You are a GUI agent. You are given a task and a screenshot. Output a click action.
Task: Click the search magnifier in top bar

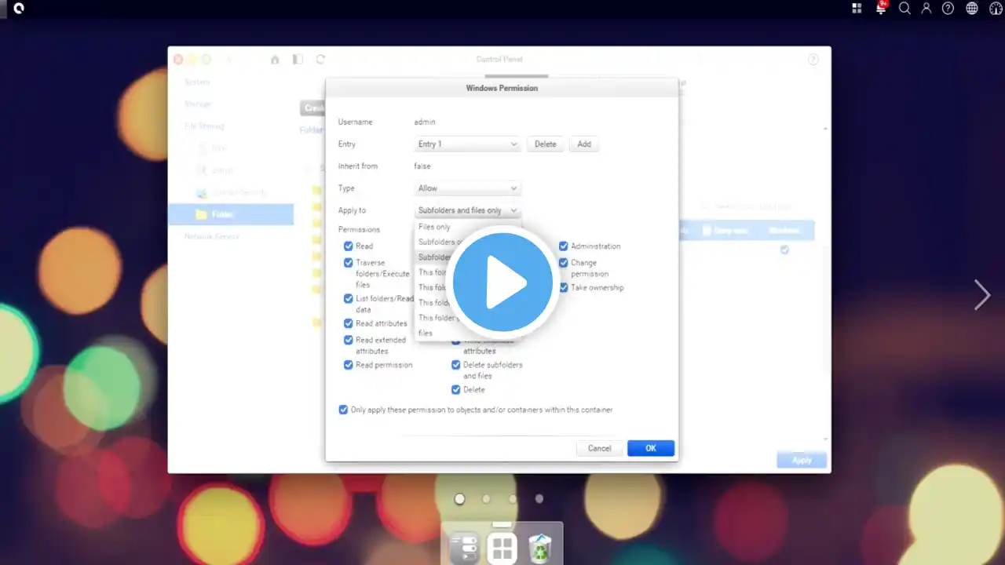[x=904, y=9]
